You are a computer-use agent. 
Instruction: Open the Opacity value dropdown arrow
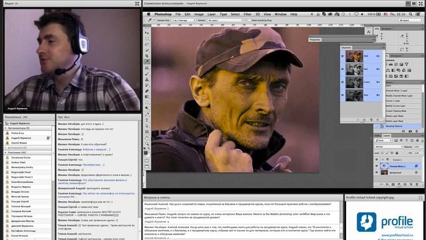point(422,147)
